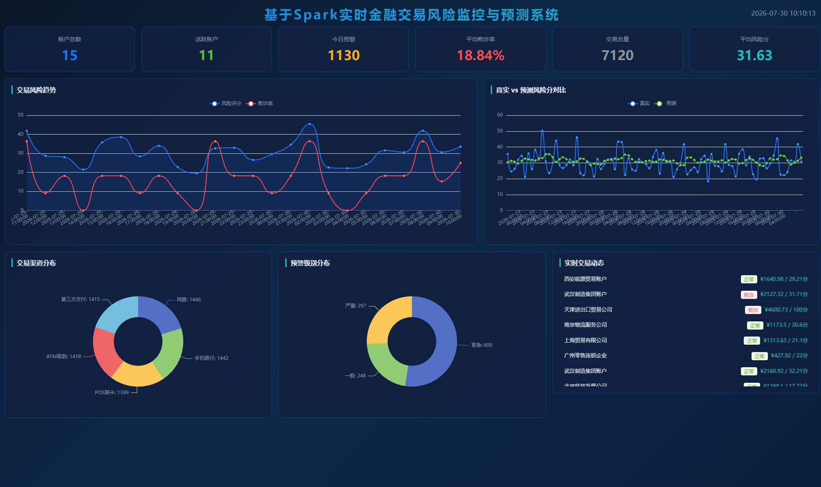Click the ATM取款: 1418 label
The height and width of the screenshot is (487, 821).
click(x=64, y=356)
